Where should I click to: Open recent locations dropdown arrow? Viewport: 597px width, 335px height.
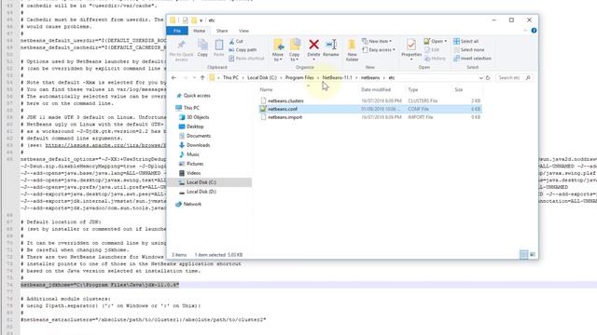click(x=194, y=78)
